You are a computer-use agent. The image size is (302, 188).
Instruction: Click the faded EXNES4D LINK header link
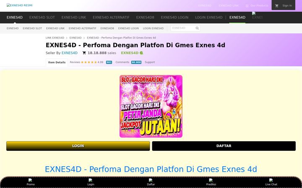[229, 5]
